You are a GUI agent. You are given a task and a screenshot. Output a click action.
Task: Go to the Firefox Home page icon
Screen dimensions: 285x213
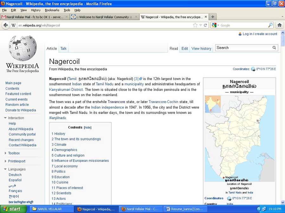click(x=279, y=25)
